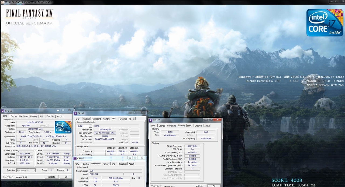Select Caches tab in the CPU-Z Mainboard window

pyautogui.click(x=86, y=164)
